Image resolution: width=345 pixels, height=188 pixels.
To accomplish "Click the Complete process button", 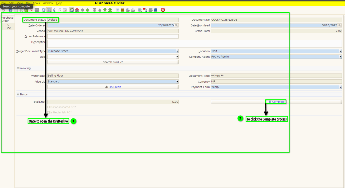I will [276, 102].
